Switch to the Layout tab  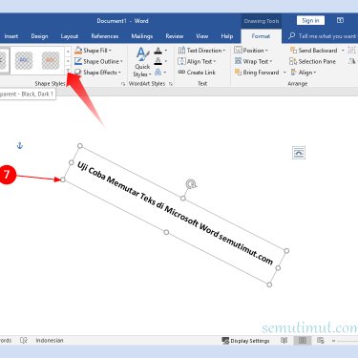point(70,36)
